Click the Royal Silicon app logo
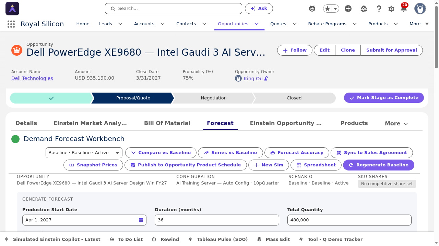Image resolution: width=439 pixels, height=246 pixels. pyautogui.click(x=12, y=9)
